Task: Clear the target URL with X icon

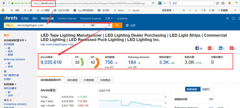Action: tap(84, 25)
